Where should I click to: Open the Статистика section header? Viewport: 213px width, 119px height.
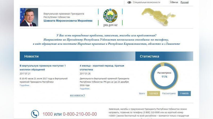pyautogui.click(x=164, y=56)
